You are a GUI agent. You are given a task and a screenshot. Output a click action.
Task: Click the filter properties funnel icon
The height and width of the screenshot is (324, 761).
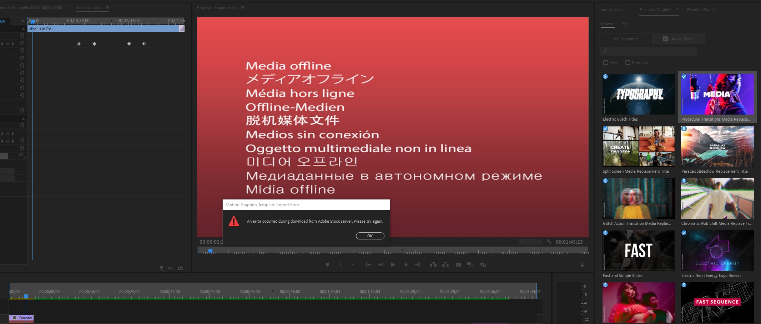[162, 268]
